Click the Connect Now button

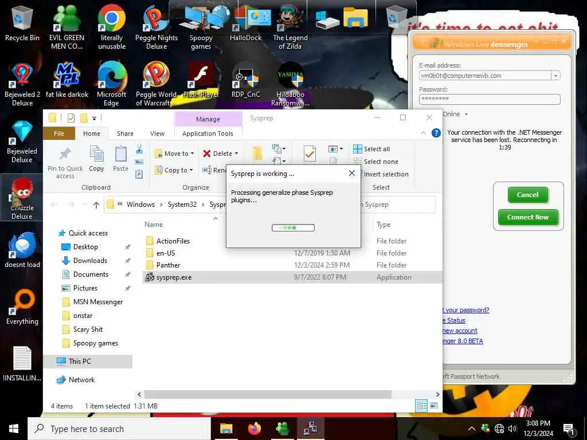pyautogui.click(x=528, y=217)
